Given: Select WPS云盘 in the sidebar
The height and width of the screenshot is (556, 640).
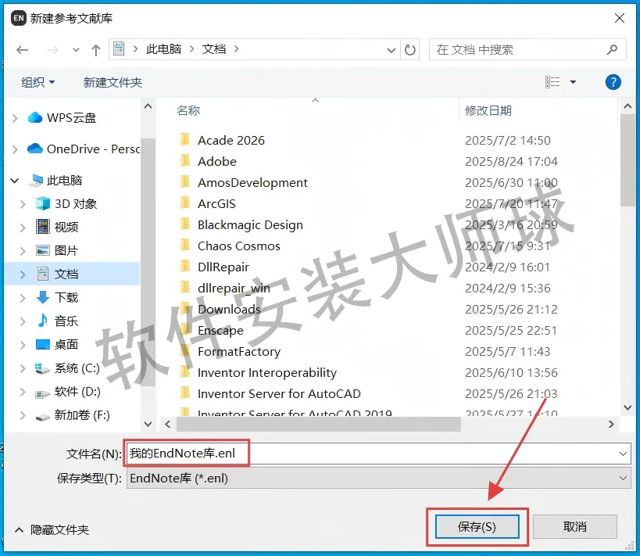Looking at the screenshot, I should [x=62, y=117].
